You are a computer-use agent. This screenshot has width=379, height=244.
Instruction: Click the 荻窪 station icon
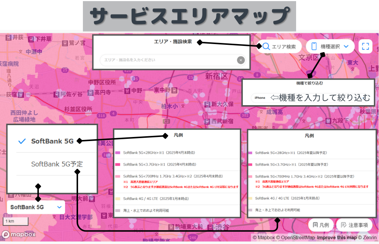click(x=21, y=94)
